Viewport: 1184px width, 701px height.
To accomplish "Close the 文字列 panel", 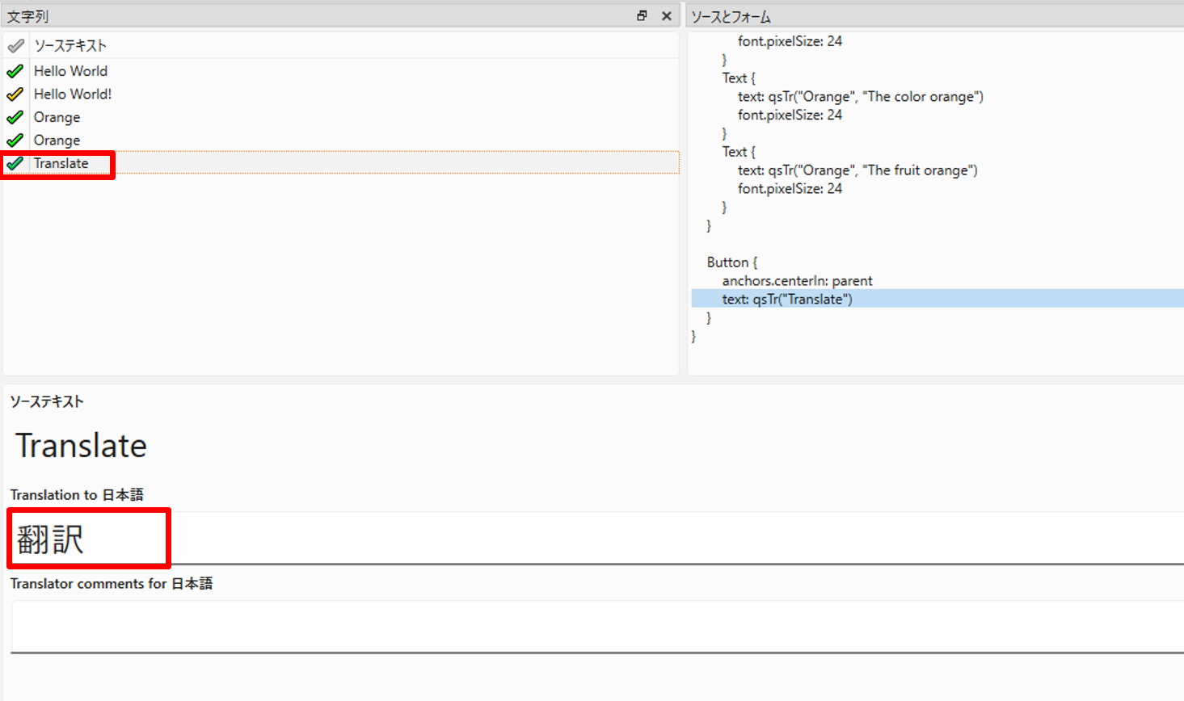I will (x=667, y=15).
